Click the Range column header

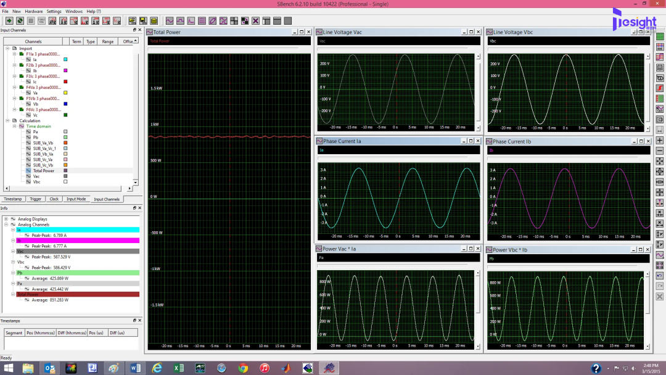(108, 41)
